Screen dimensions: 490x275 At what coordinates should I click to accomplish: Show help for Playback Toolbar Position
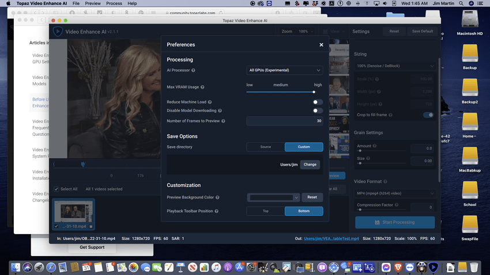216,211
